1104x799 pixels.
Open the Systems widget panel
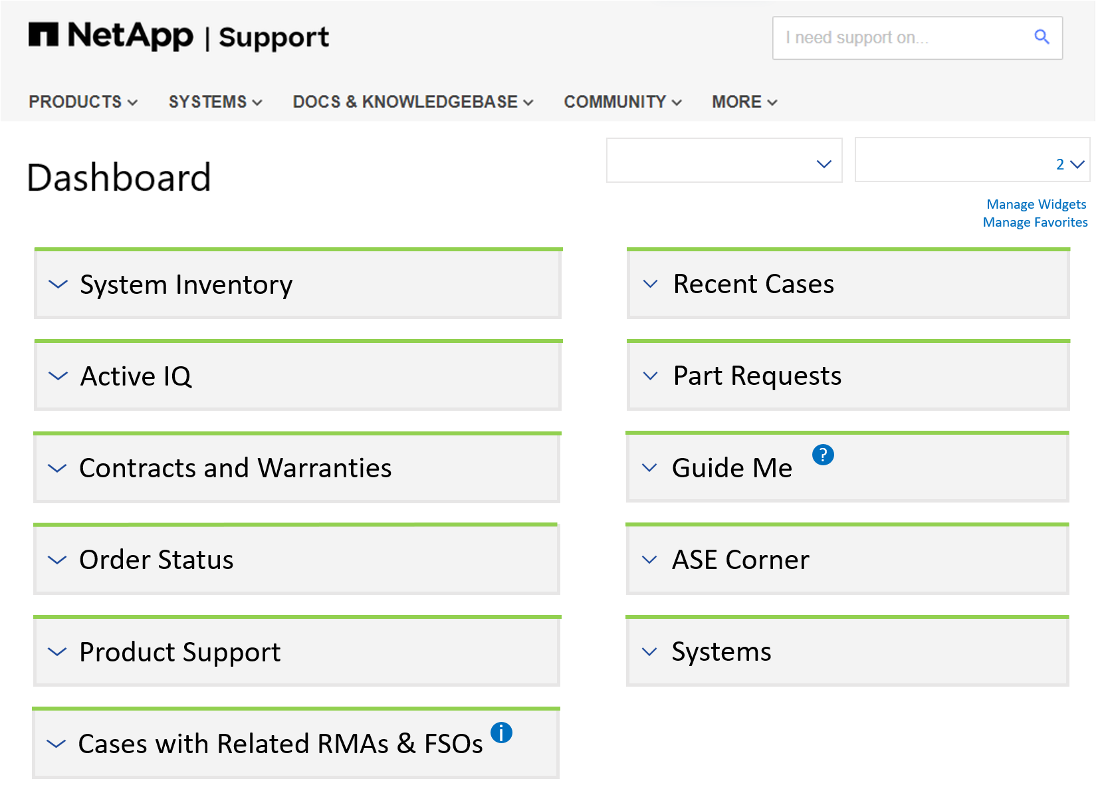click(649, 652)
